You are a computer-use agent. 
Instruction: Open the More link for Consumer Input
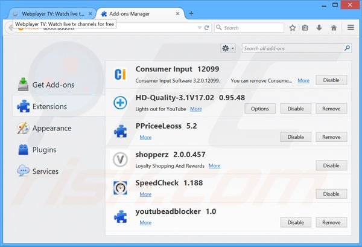(x=303, y=81)
